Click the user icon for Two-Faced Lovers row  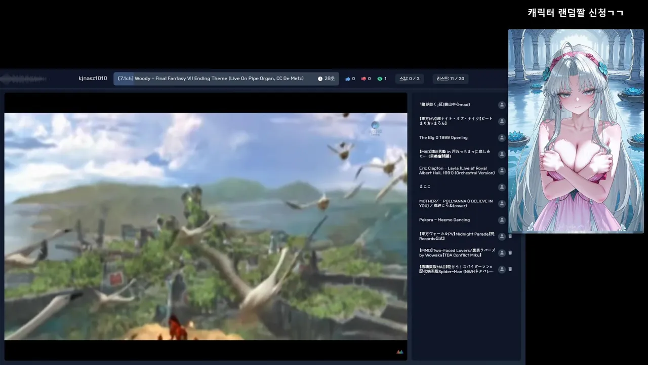pyautogui.click(x=502, y=252)
